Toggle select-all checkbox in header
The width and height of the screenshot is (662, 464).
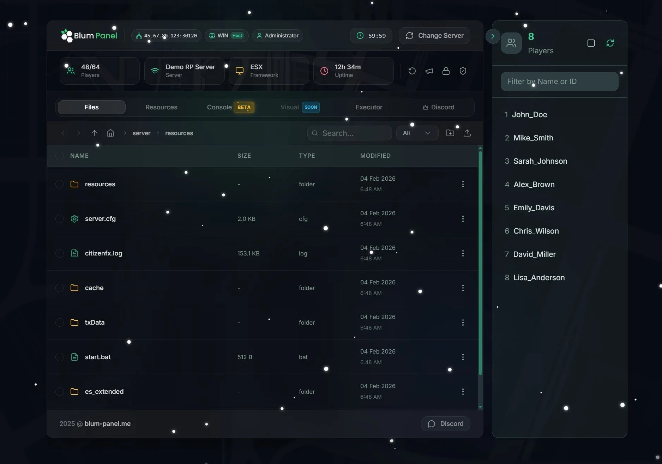click(x=60, y=156)
